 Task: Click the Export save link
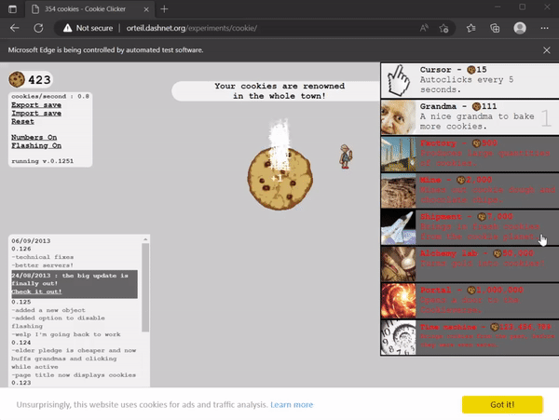pos(36,105)
